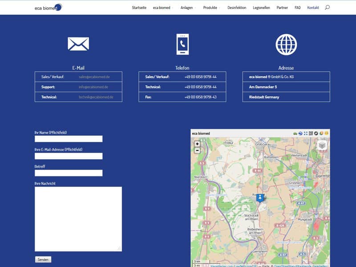Click the Riedstadt Germany address row
The height and width of the screenshot is (267, 356).
pos(286,97)
